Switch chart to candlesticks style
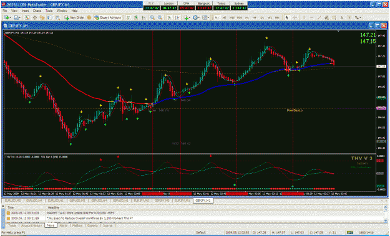The width and height of the screenshot is (390, 236). [x=136, y=17]
